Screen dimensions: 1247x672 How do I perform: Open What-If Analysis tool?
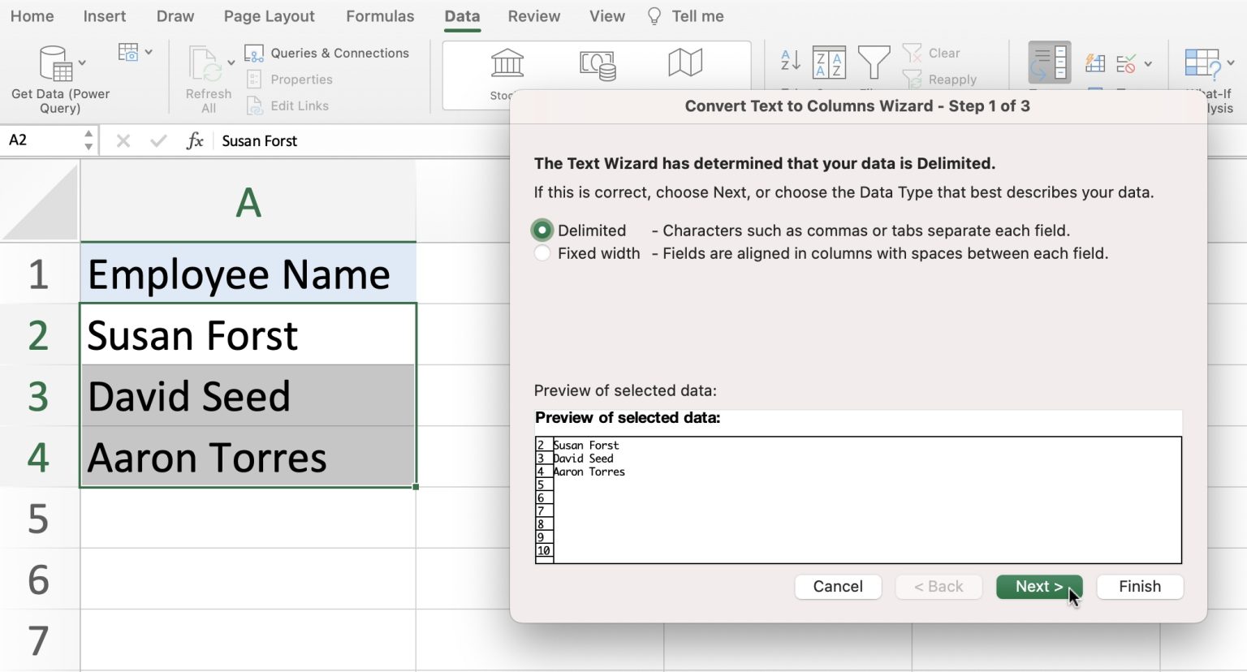[1202, 63]
